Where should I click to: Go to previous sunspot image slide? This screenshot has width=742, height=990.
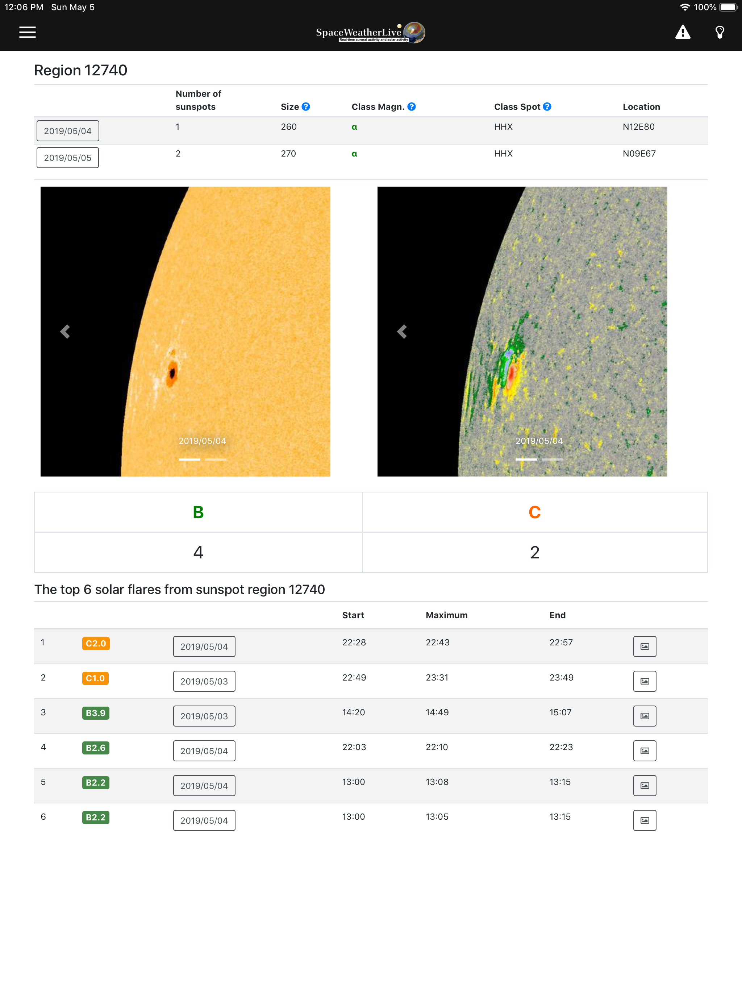pos(65,332)
